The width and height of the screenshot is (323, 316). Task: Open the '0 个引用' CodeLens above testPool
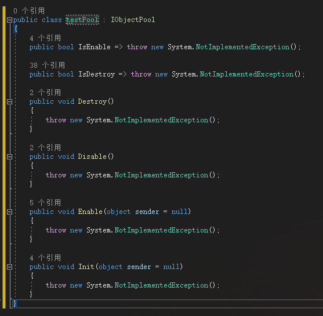pyautogui.click(x=29, y=10)
